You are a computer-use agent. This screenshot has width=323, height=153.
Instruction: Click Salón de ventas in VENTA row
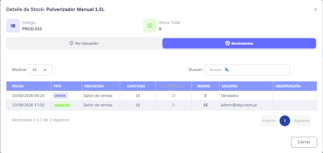[x=98, y=96]
